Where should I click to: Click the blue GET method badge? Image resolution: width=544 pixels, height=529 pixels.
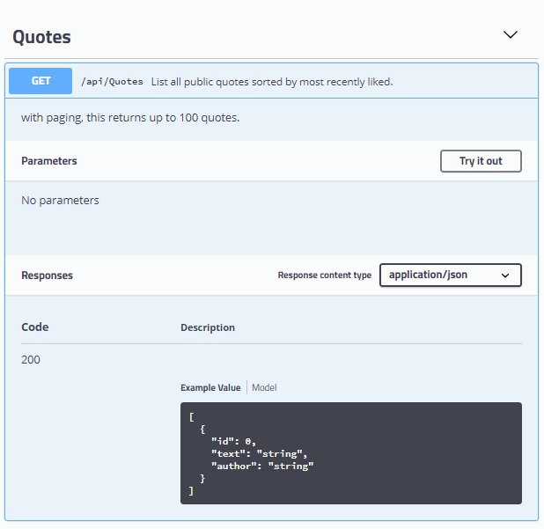pyautogui.click(x=40, y=81)
